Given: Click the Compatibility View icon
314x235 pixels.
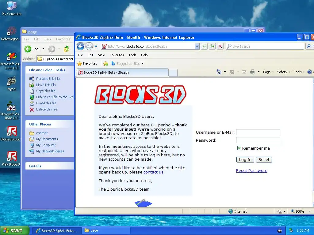Looking at the screenshot, I should [x=204, y=47].
